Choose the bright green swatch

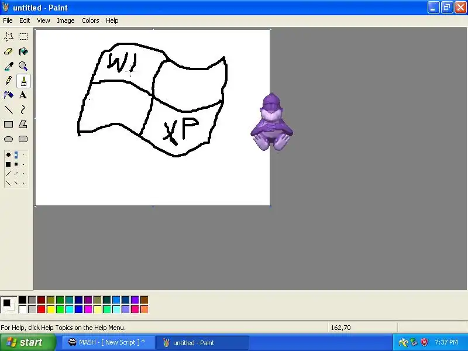(60, 309)
